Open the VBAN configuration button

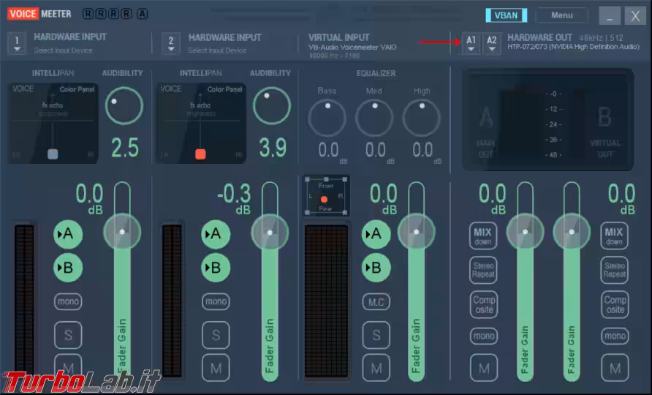[x=506, y=15]
